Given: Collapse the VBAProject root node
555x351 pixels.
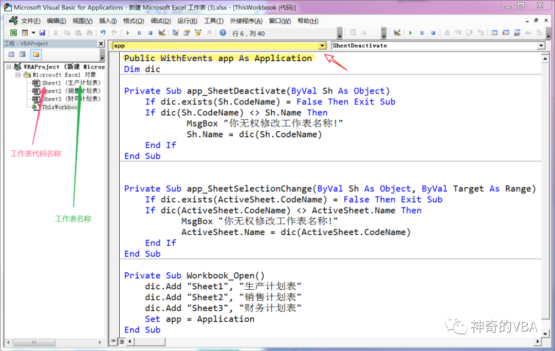Looking at the screenshot, I should coord(9,67).
